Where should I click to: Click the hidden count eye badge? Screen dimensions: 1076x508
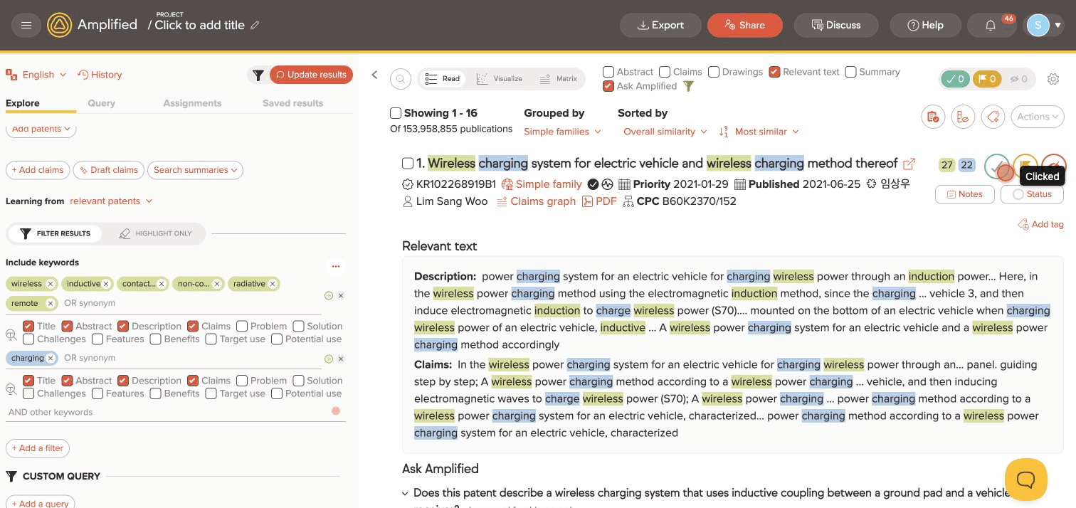(1018, 79)
